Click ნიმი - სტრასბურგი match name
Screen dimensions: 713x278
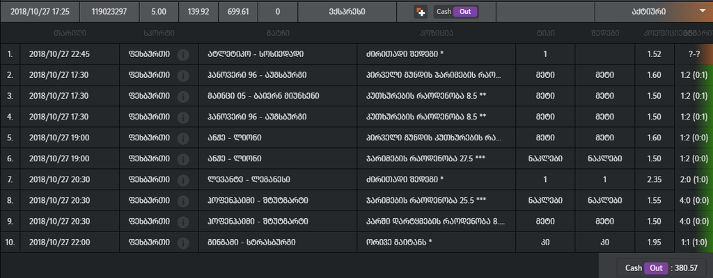(x=251, y=243)
